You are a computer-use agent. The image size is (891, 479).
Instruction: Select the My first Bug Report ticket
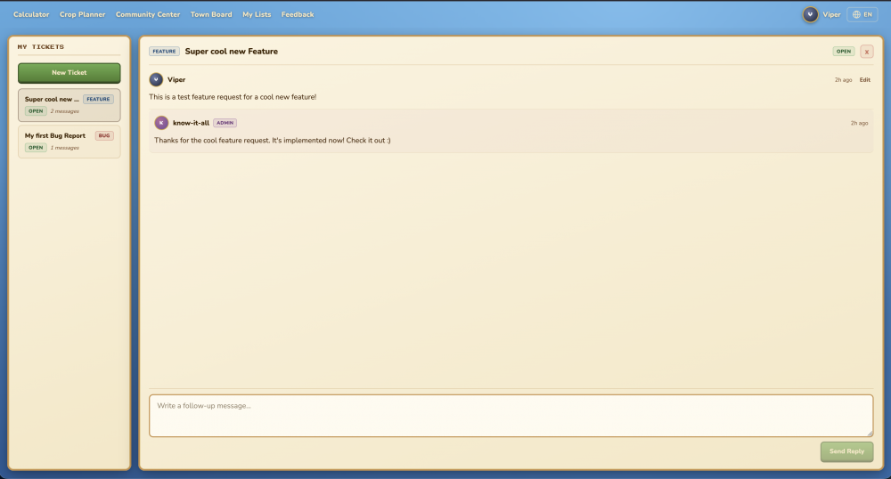click(55, 136)
